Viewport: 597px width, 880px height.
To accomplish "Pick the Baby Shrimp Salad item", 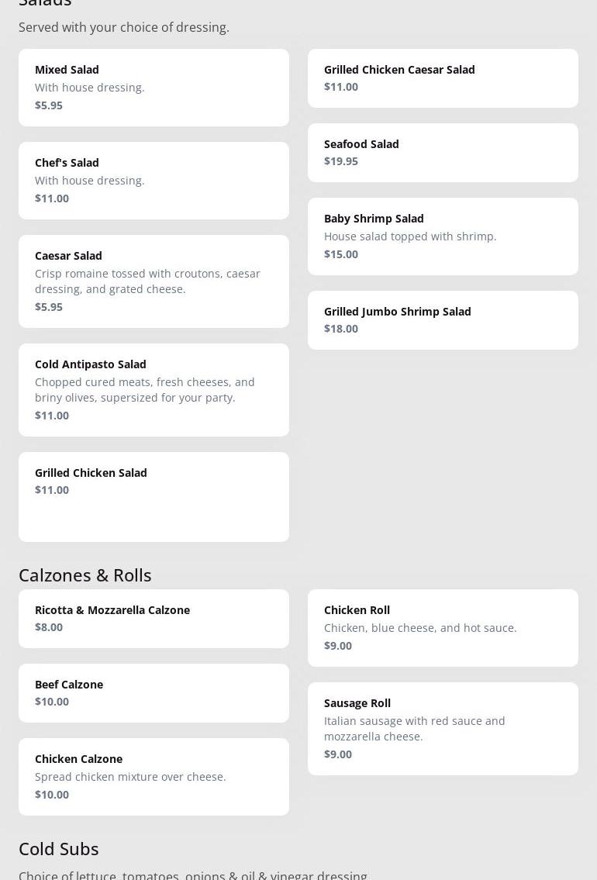I will [x=443, y=236].
